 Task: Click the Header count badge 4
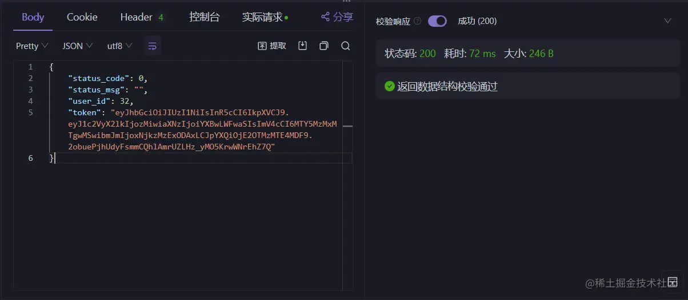(x=161, y=18)
